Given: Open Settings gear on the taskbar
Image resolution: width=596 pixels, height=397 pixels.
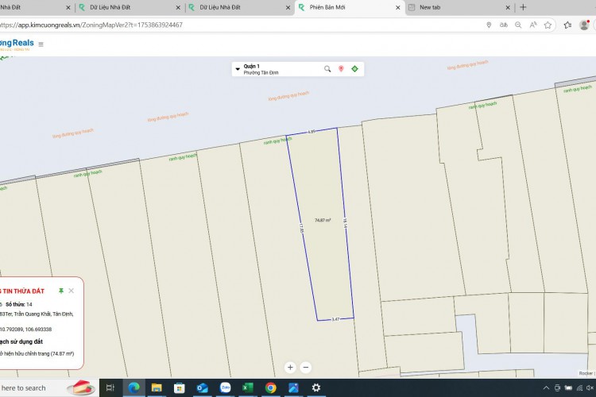Looking at the screenshot, I should tap(316, 388).
